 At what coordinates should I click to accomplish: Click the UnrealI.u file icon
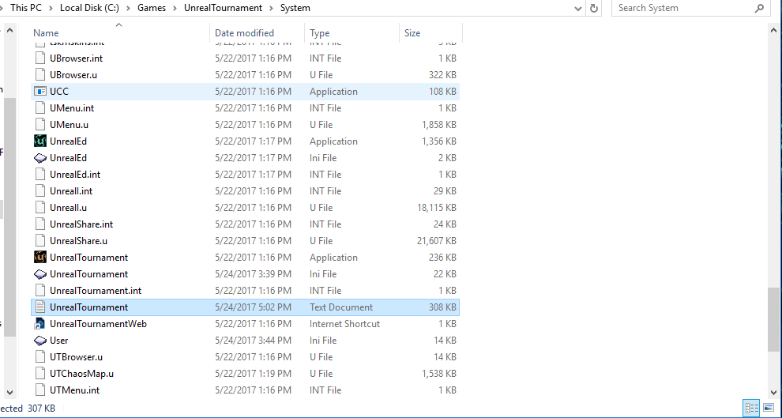pos(40,208)
